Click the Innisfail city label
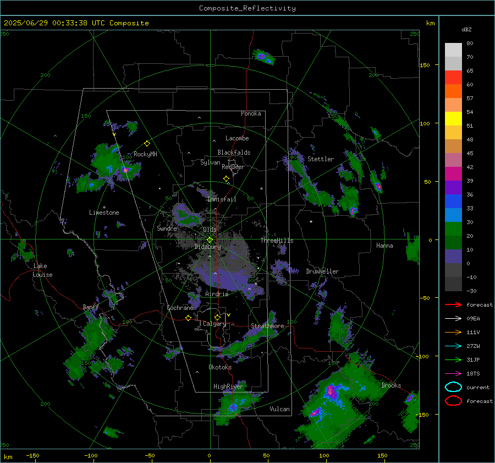Image resolution: width=495 pixels, height=463 pixels. pos(222,199)
